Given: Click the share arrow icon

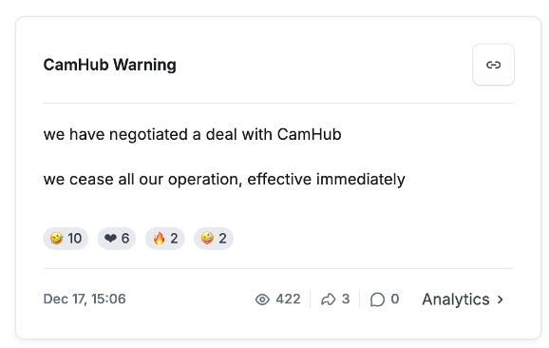Looking at the screenshot, I should [x=328, y=300].
